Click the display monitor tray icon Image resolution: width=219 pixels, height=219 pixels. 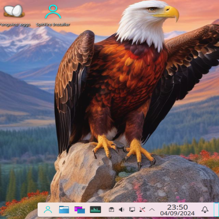point(132,210)
